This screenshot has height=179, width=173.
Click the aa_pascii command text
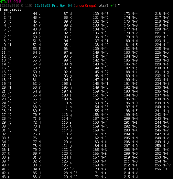click(x=12, y=10)
